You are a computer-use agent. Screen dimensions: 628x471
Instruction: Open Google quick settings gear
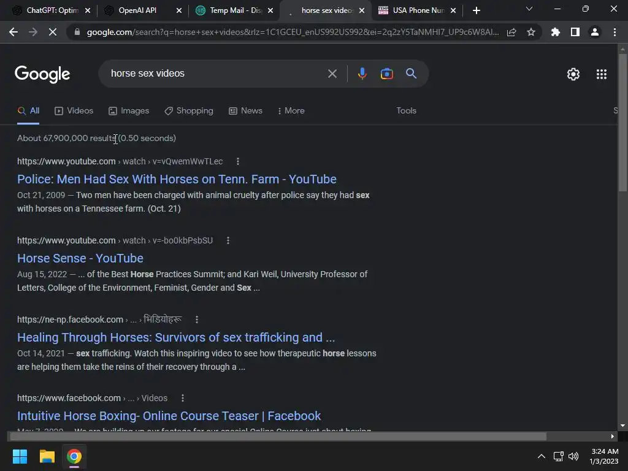pos(573,74)
